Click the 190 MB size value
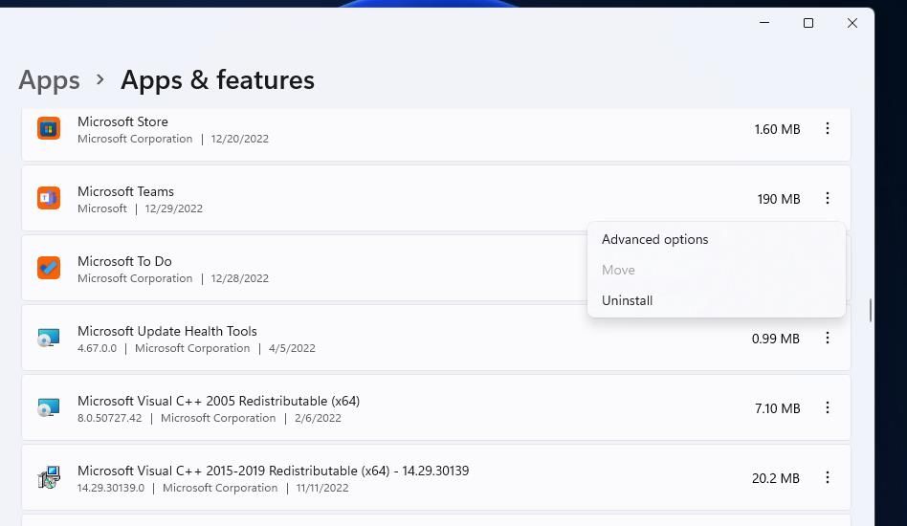 tap(779, 199)
